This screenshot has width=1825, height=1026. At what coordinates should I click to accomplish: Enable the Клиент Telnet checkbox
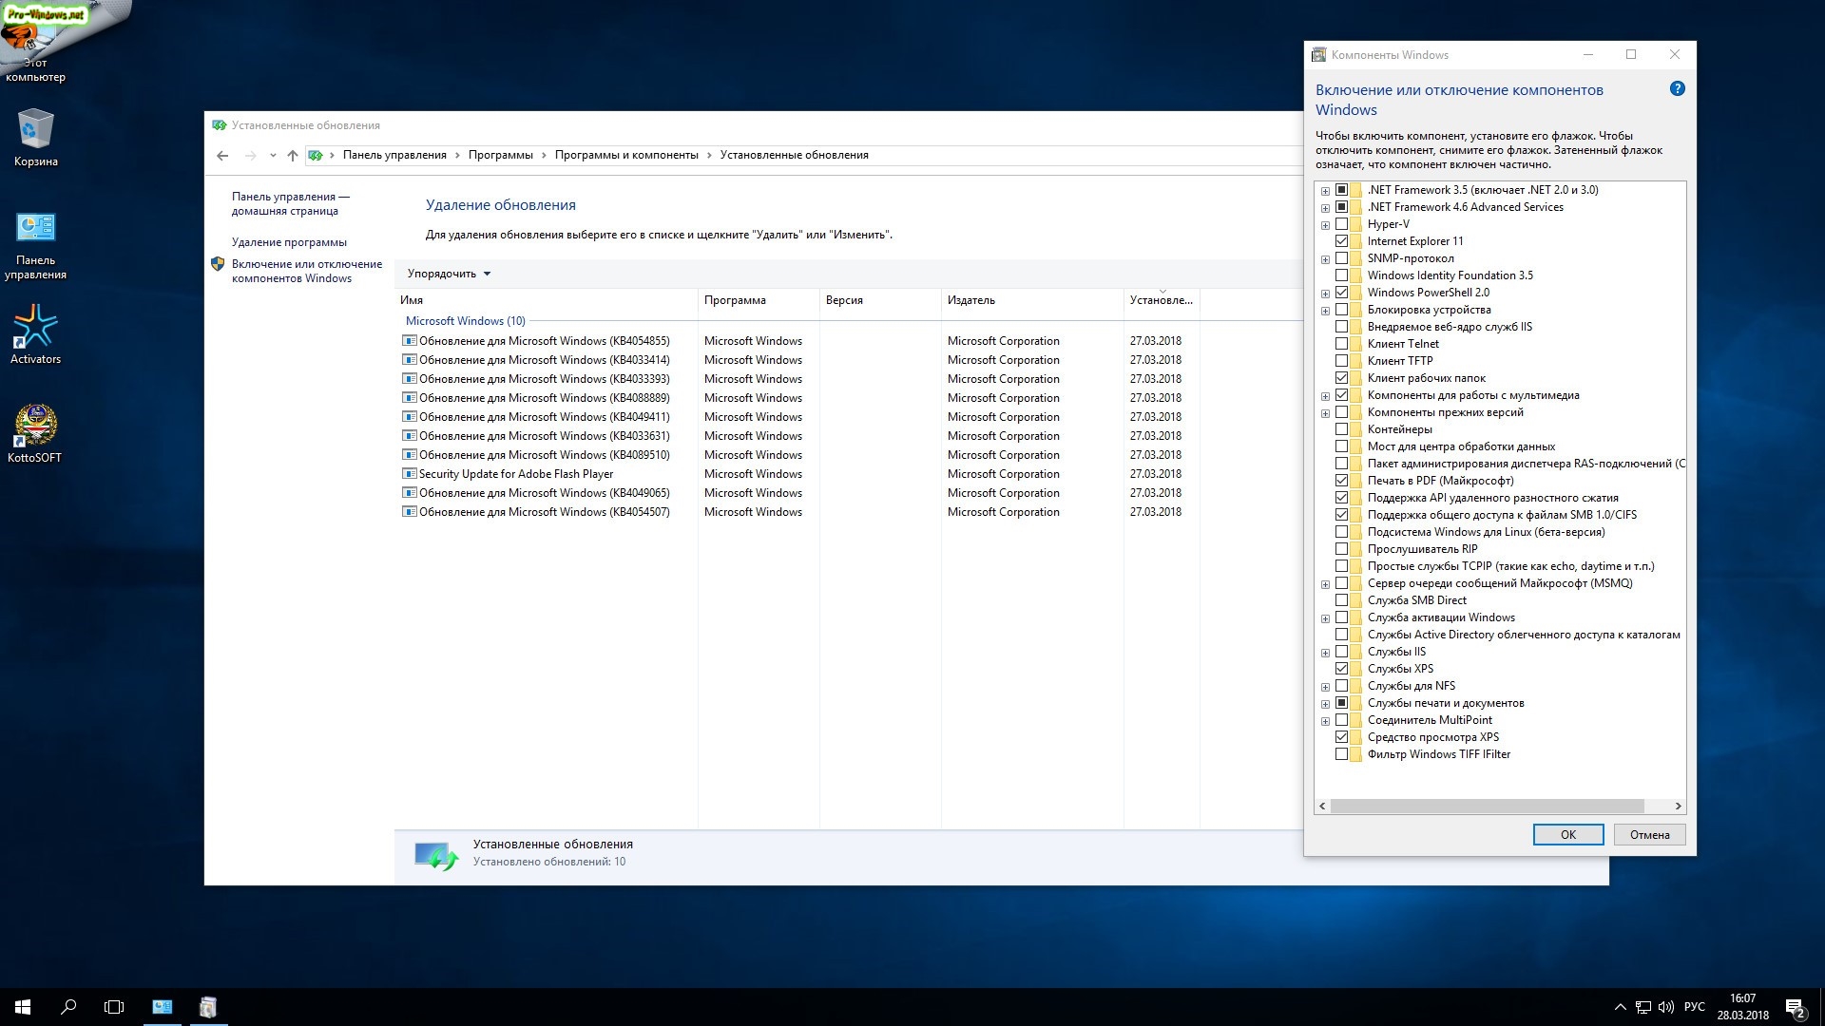(1341, 344)
